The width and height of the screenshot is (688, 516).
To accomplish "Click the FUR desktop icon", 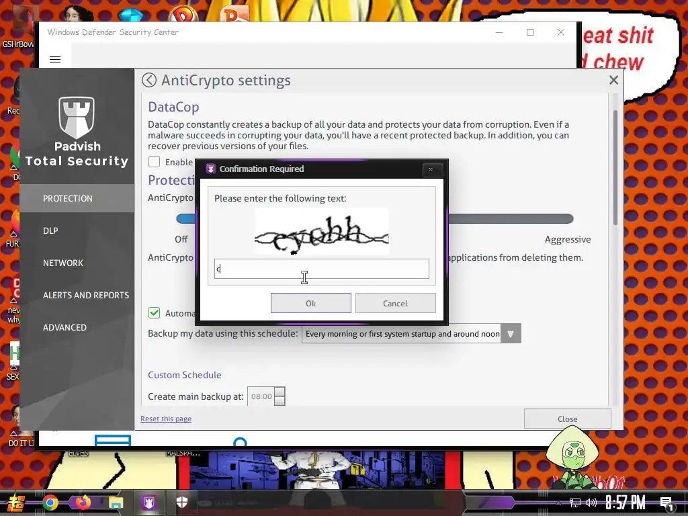I will [13, 229].
